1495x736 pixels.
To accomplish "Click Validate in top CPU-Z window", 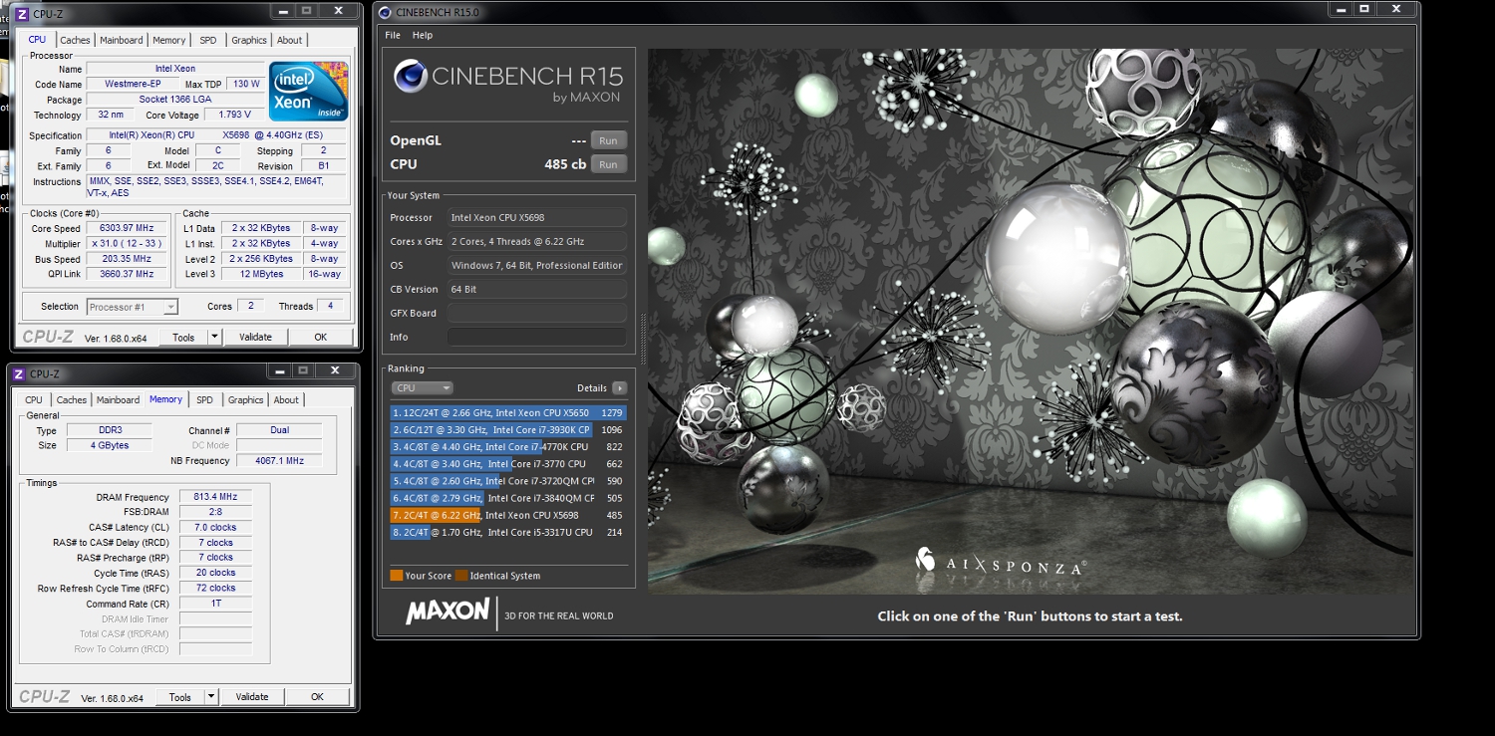I will (x=255, y=338).
